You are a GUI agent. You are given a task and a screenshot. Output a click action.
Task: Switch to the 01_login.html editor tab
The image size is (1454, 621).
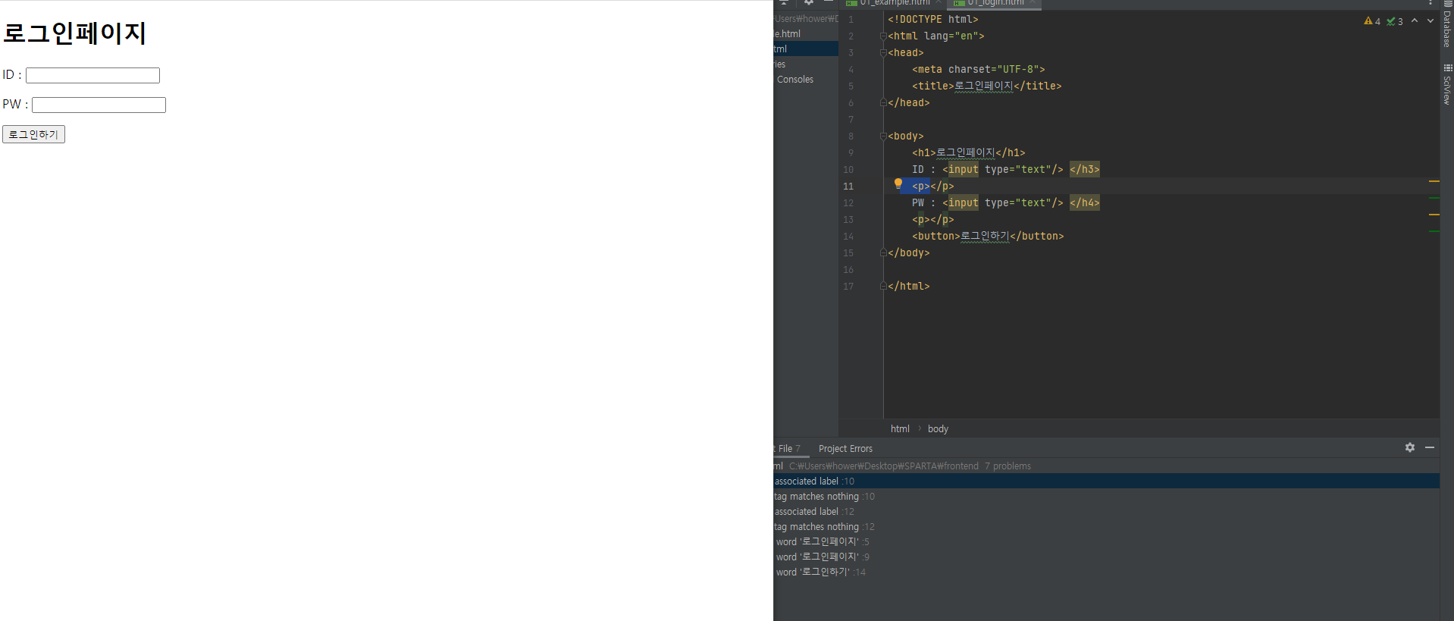(x=995, y=3)
